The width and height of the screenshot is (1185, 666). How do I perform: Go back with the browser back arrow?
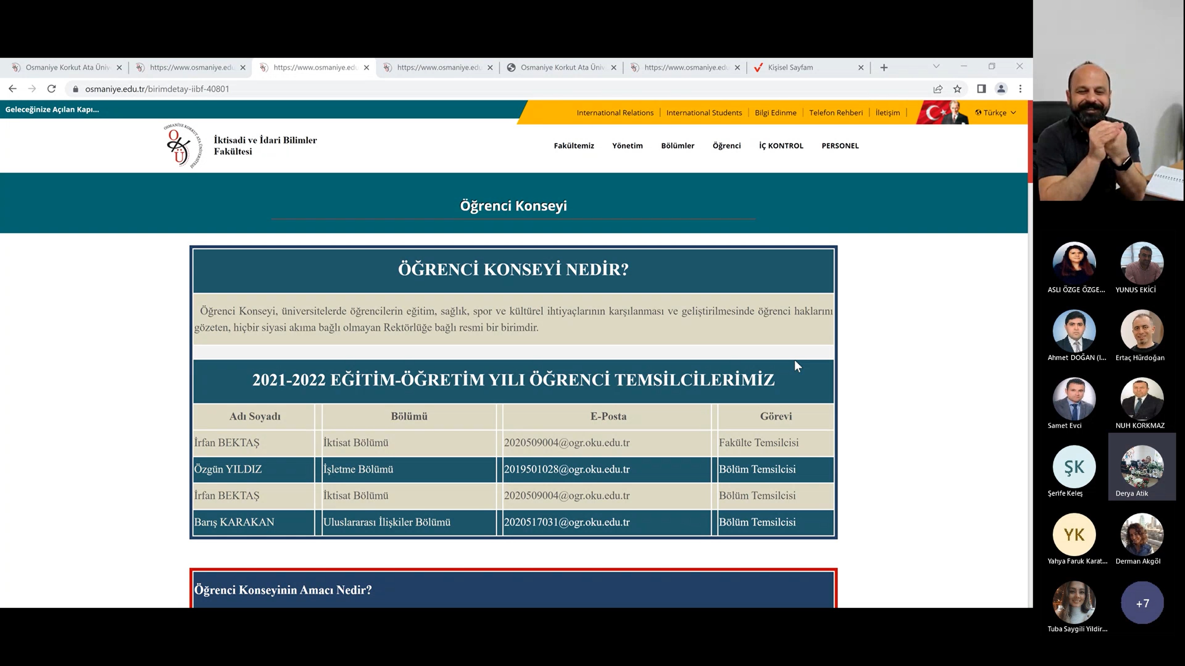coord(12,89)
